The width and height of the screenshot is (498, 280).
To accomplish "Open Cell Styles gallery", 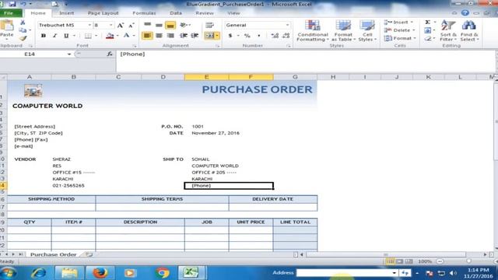I will click(x=367, y=30).
